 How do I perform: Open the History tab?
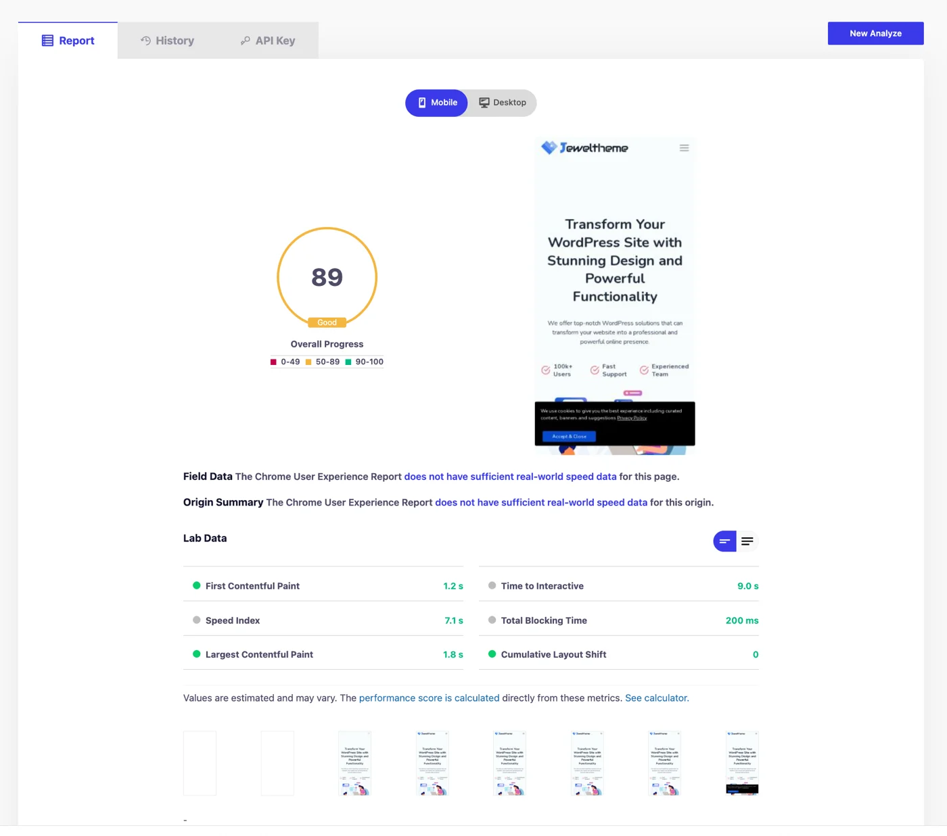point(167,40)
